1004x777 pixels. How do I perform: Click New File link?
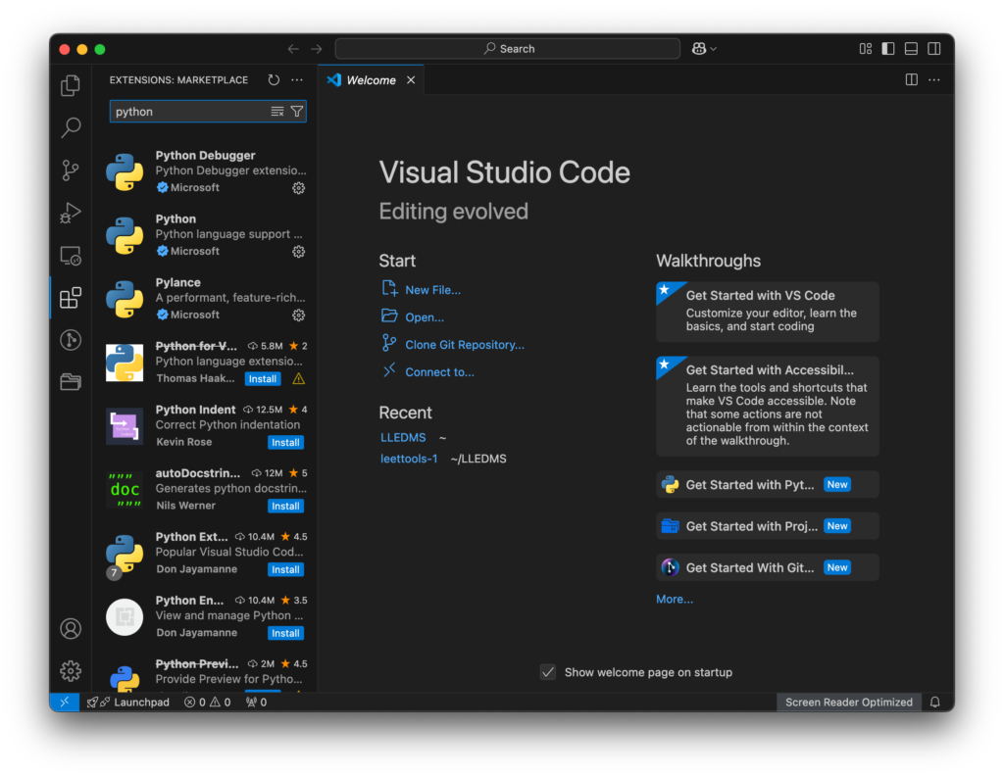click(432, 290)
